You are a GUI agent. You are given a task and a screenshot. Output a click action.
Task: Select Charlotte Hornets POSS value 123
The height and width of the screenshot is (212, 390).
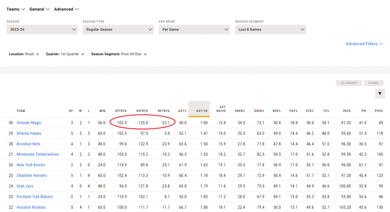pos(380,176)
